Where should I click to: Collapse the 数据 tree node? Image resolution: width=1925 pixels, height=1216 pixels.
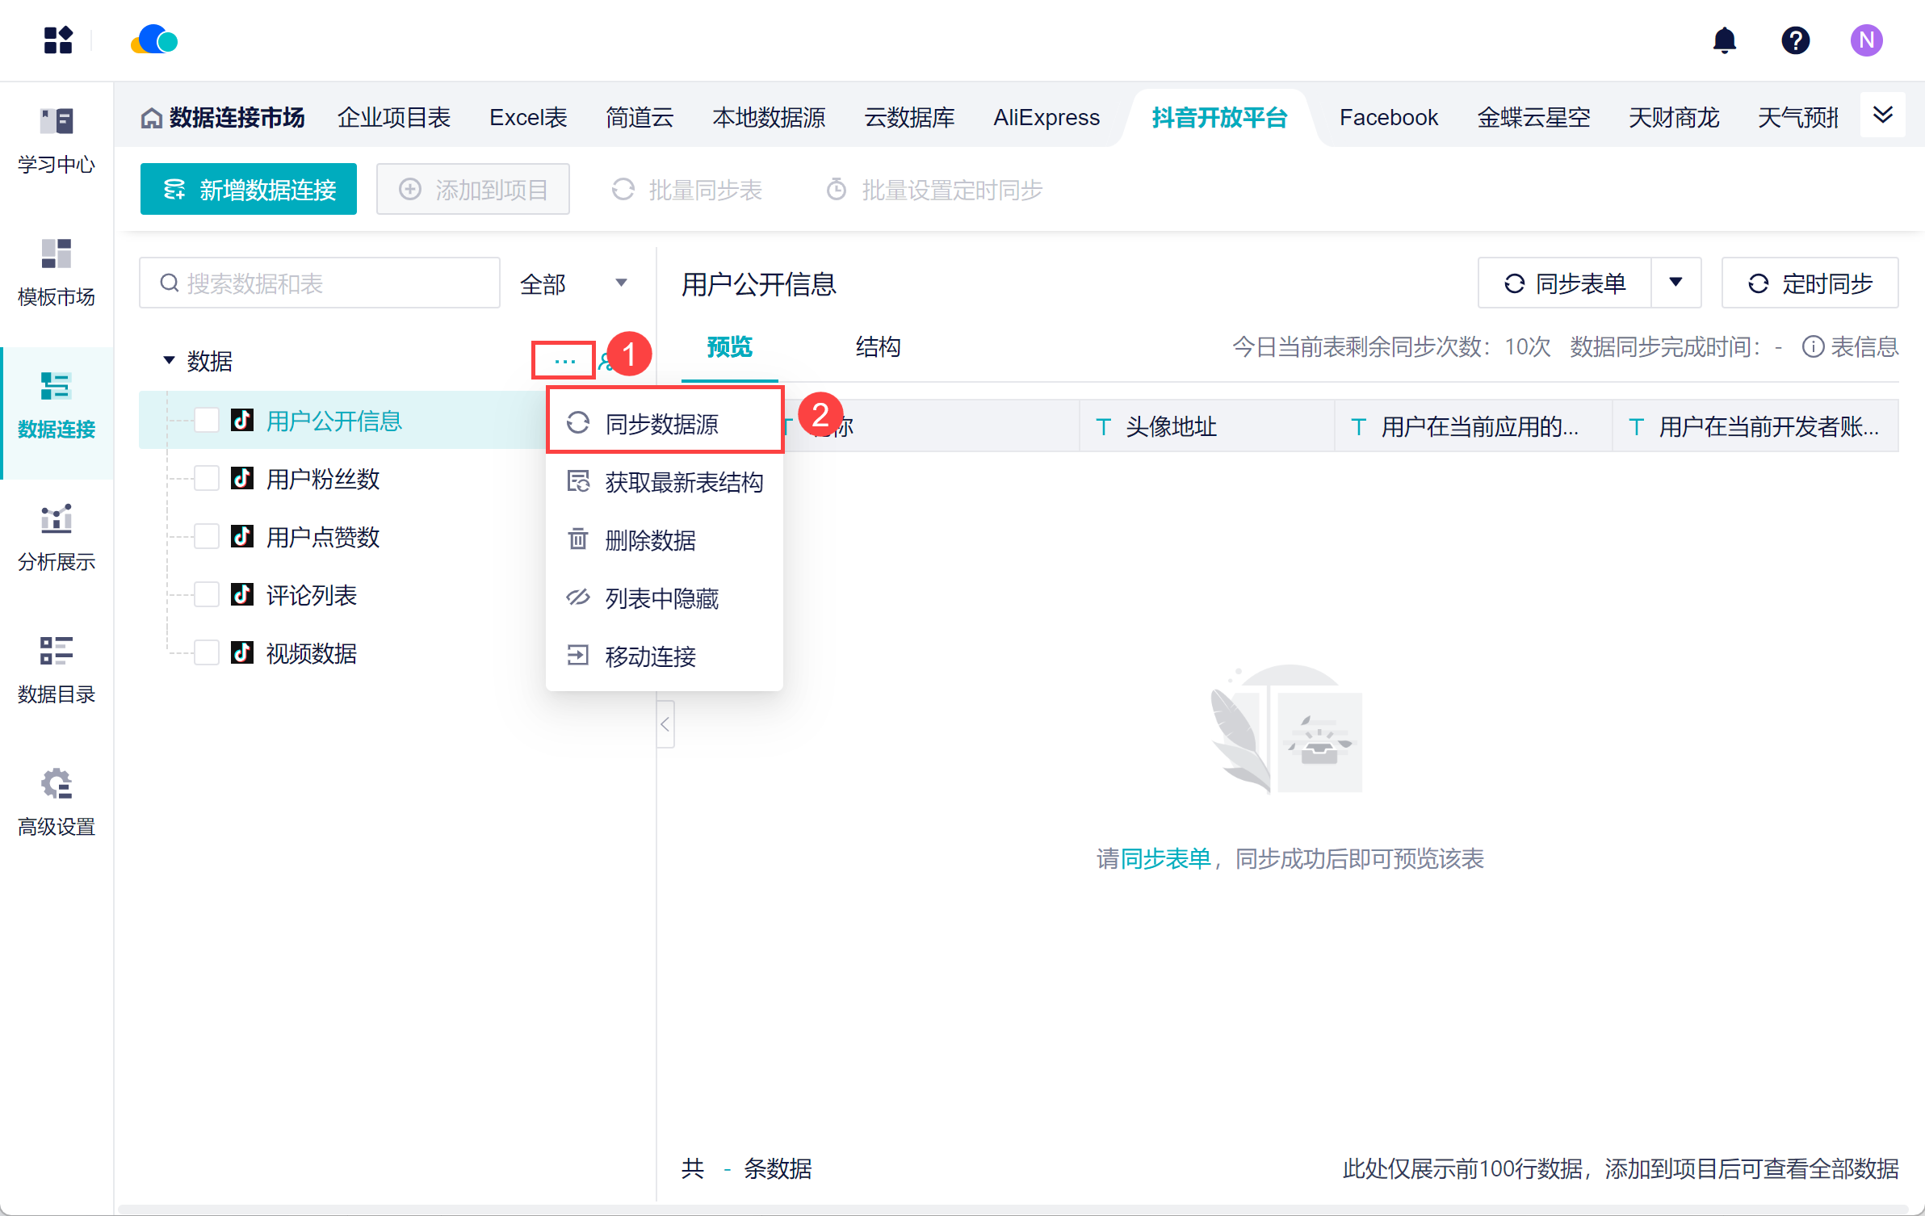(169, 360)
